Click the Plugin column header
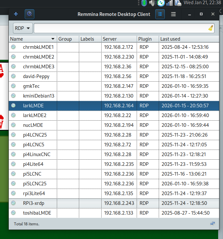223x239 pixels. [x=148, y=39]
